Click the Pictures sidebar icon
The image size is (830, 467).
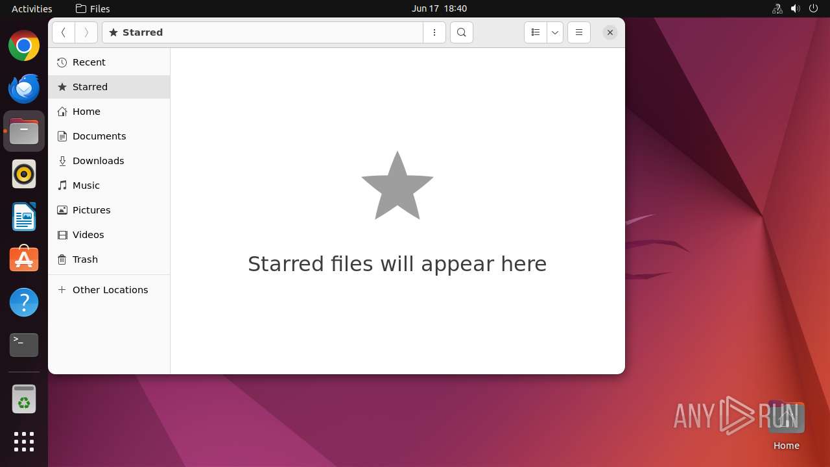tap(62, 210)
